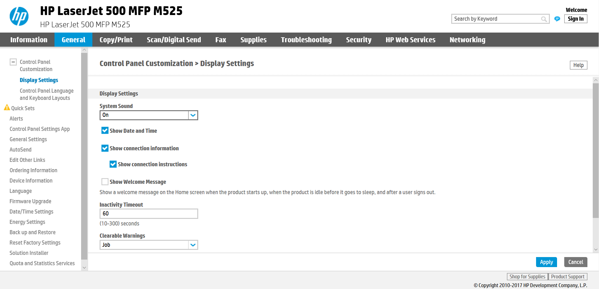Viewport: 599px width, 289px height.
Task: Click the sidebar scrollbar up arrow
Action: [x=84, y=50]
